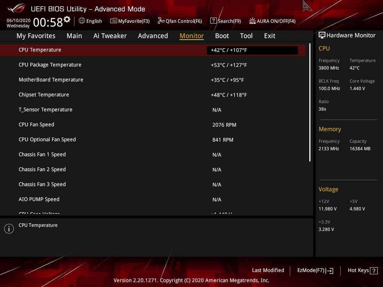Toggle AURA lighting icon
The width and height of the screenshot is (383, 287).
pyautogui.click(x=252, y=21)
